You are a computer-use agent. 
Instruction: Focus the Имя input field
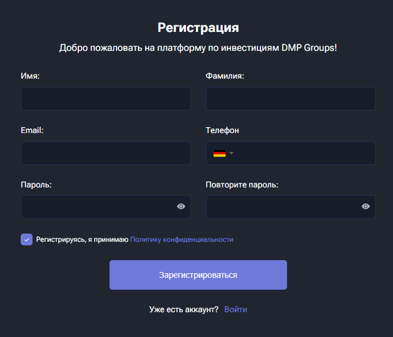(x=106, y=99)
